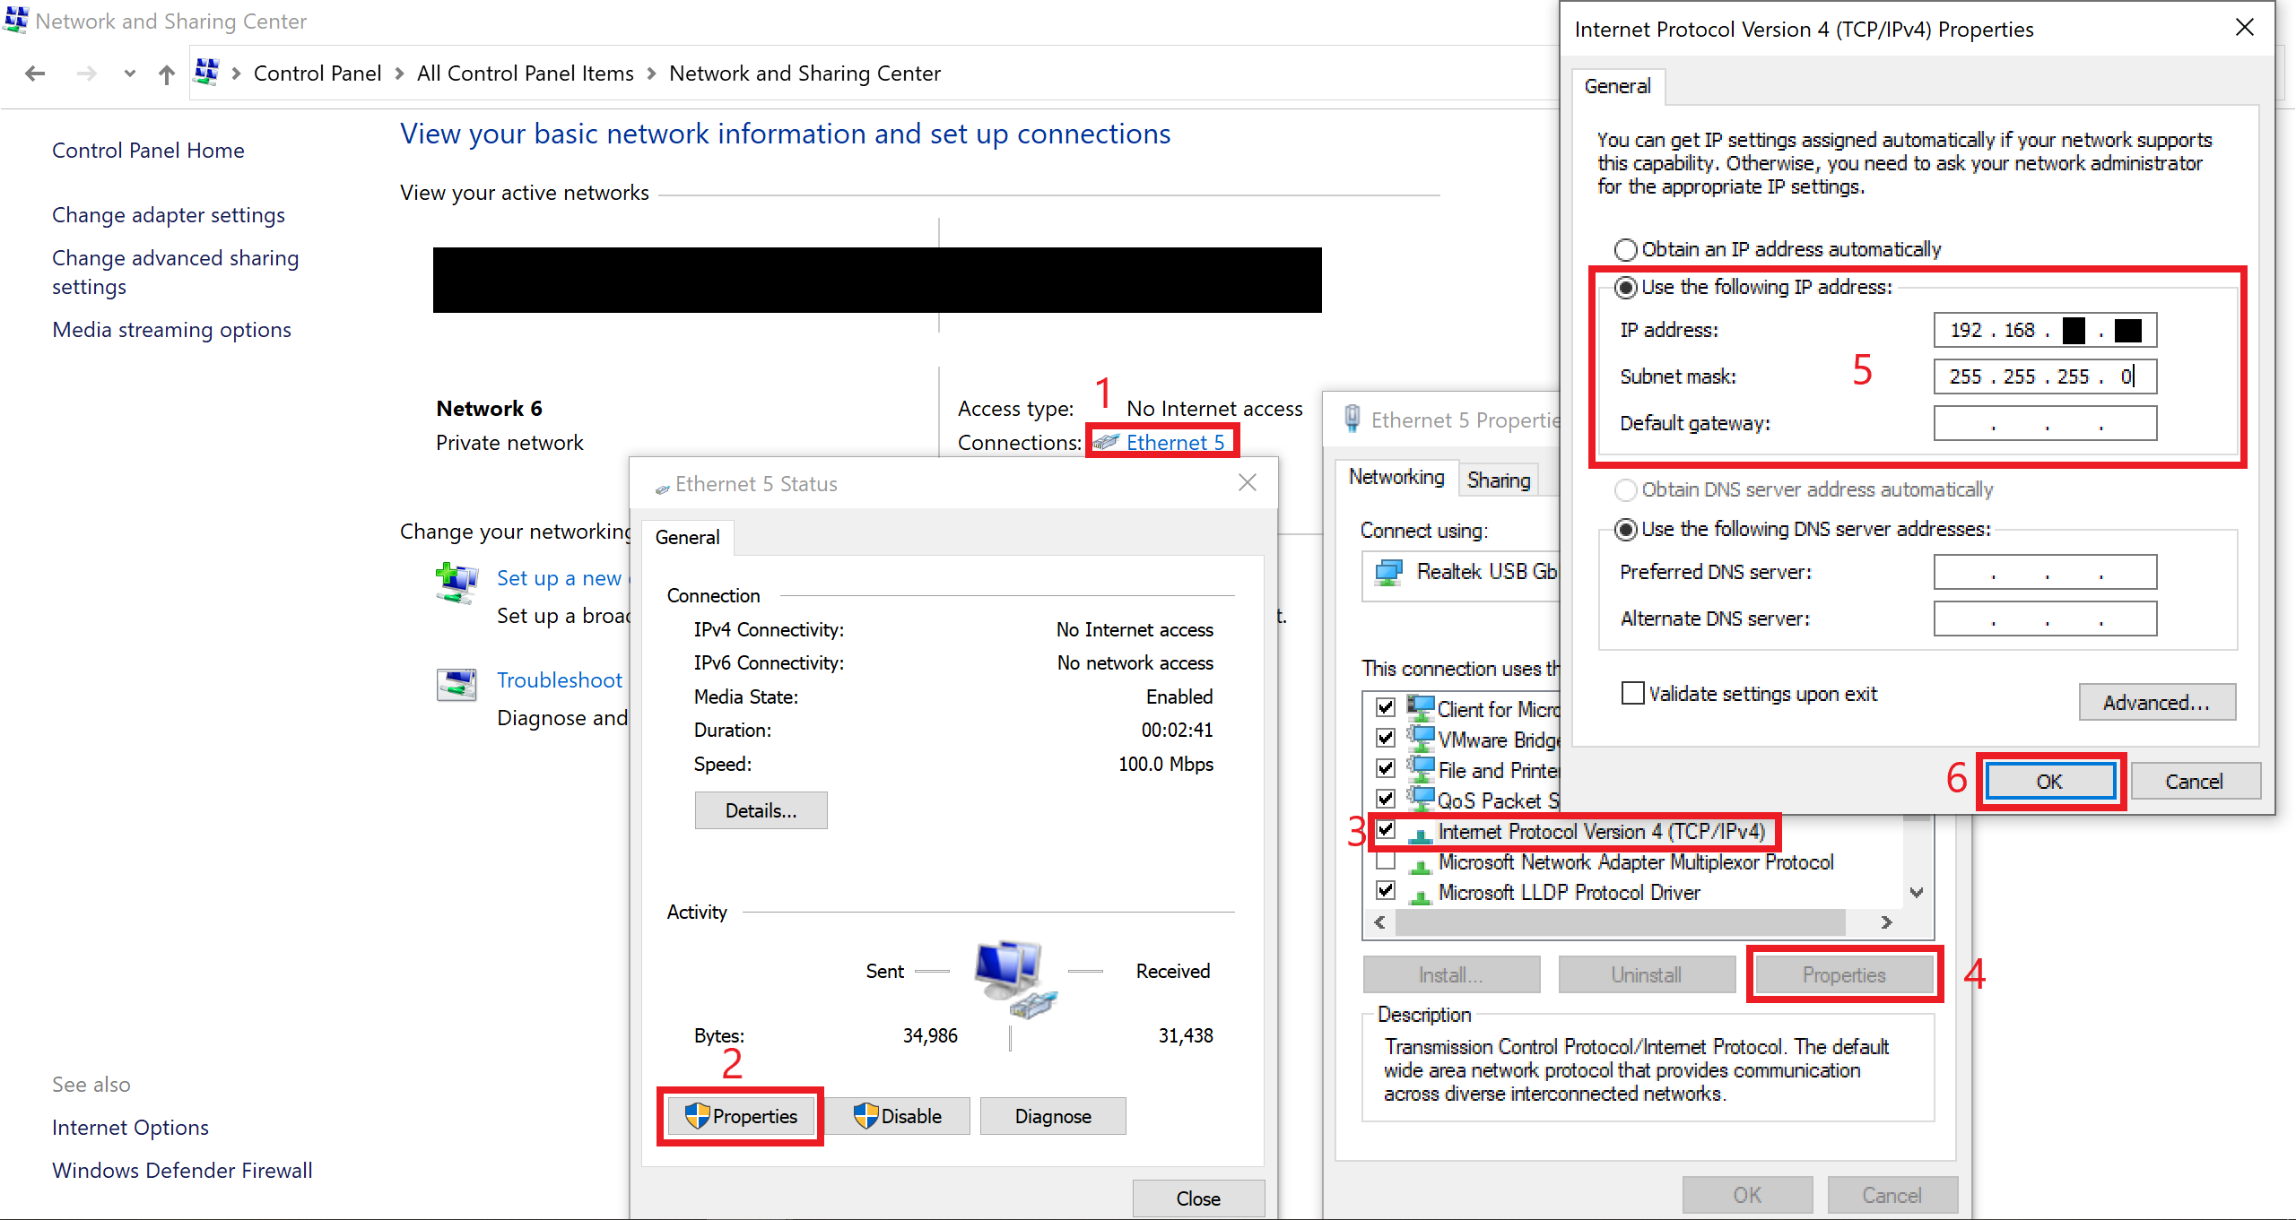The width and height of the screenshot is (2296, 1220).
Task: Expand chevron after Control Panel breadcrumb
Action: [x=399, y=74]
